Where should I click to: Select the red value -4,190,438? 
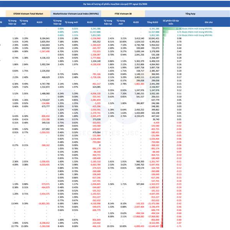95,64
